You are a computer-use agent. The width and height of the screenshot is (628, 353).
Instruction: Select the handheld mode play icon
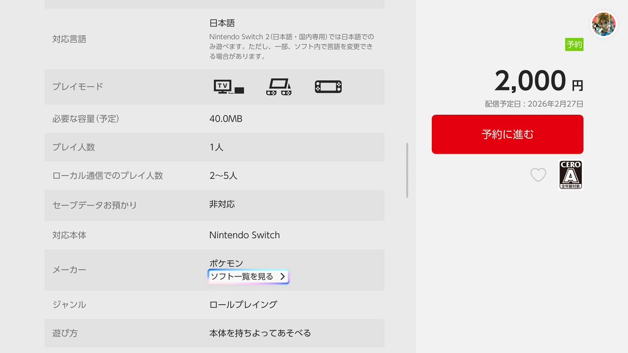pos(328,86)
